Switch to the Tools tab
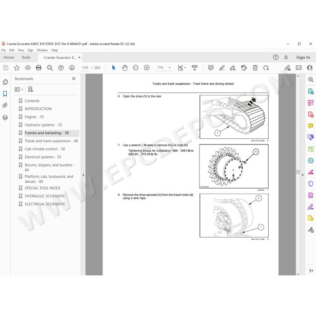The width and height of the screenshot is (316, 316). [x=26, y=57]
